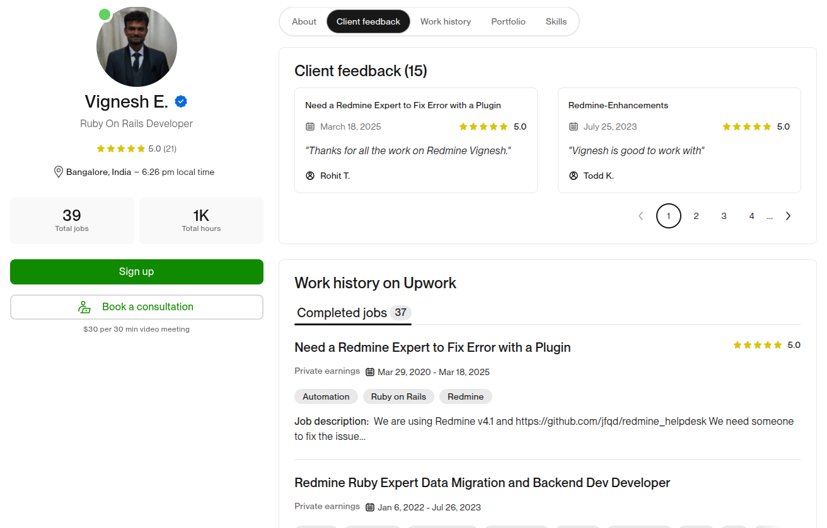
Task: Click the Ruby On Rails Developer title
Action: tap(136, 123)
